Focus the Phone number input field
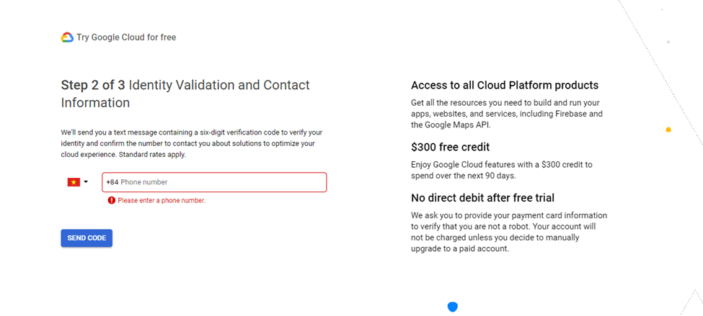 [x=214, y=182]
